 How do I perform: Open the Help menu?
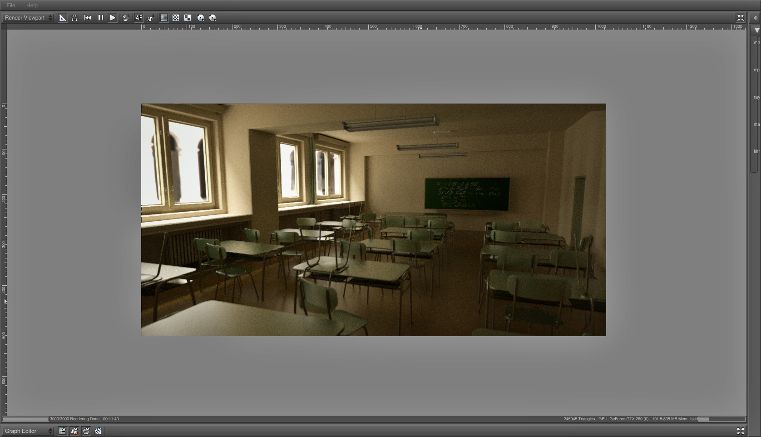(32, 5)
